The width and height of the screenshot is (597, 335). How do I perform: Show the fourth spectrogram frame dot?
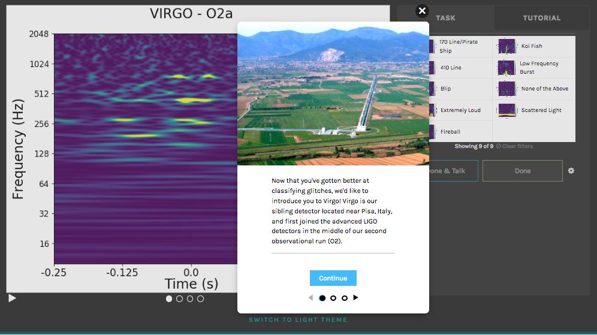pyautogui.click(x=201, y=299)
